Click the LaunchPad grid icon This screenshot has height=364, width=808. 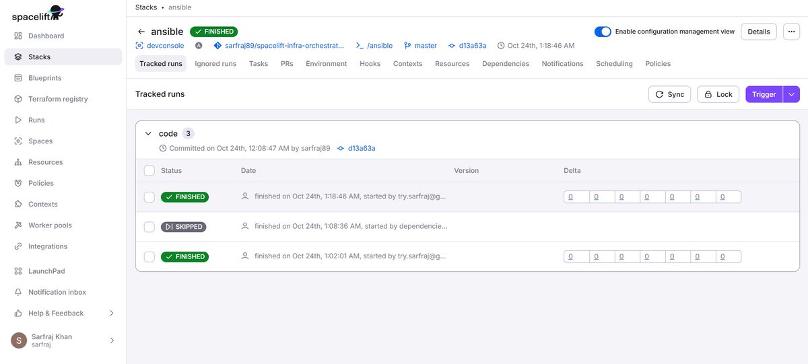pos(18,271)
